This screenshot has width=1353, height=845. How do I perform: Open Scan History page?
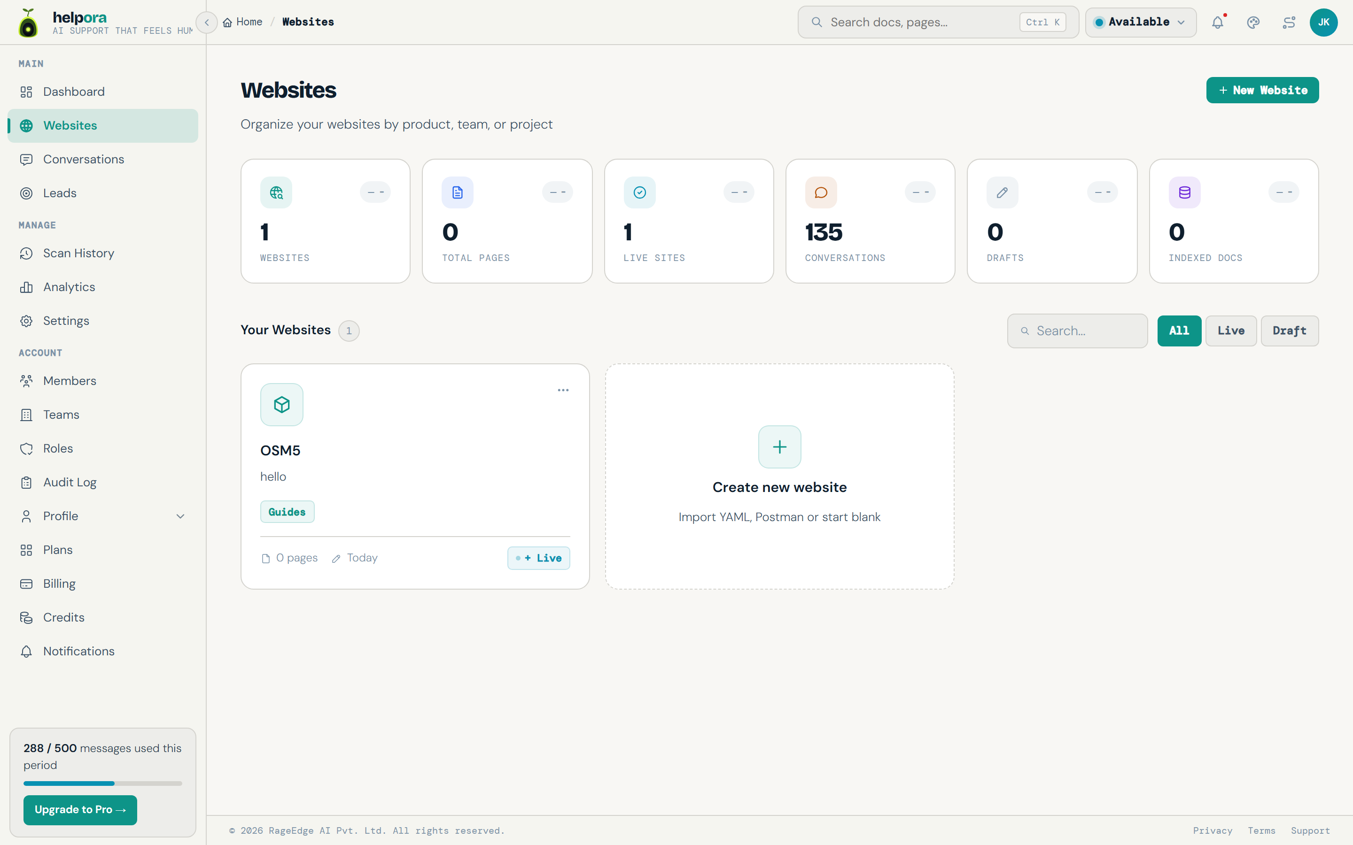coord(103,253)
